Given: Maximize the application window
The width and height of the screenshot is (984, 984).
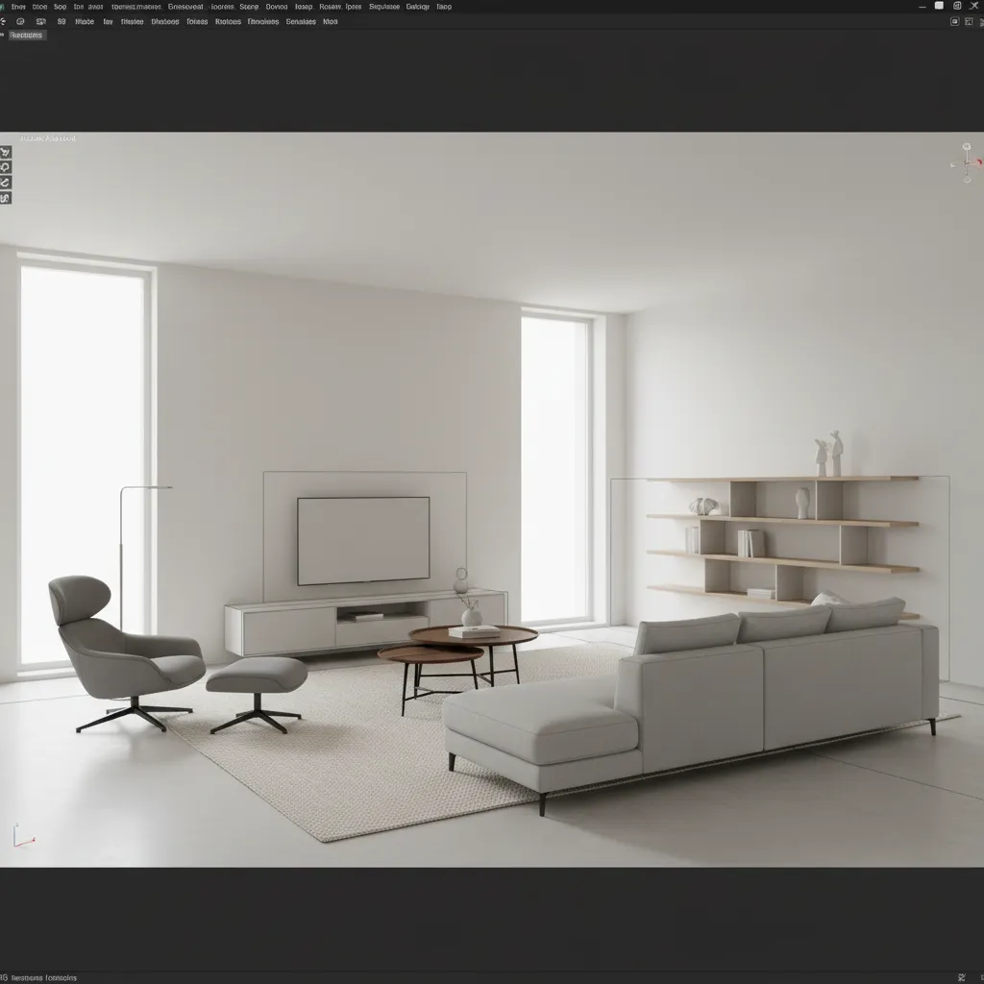Looking at the screenshot, I should point(939,6).
